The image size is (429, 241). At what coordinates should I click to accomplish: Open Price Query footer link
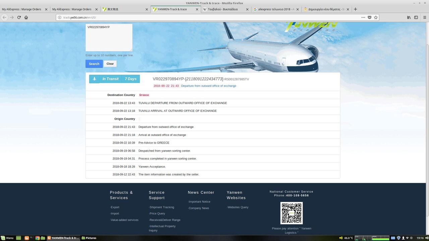(157, 214)
